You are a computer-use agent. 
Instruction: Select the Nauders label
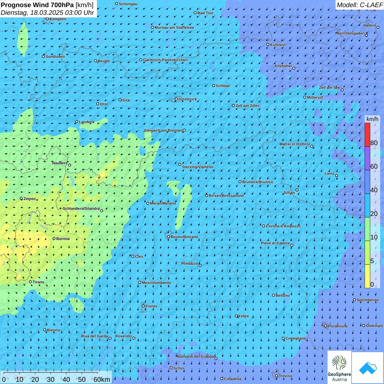(60, 163)
